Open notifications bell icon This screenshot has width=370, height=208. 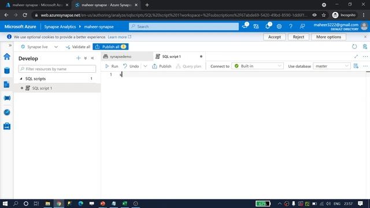pos(268,26)
